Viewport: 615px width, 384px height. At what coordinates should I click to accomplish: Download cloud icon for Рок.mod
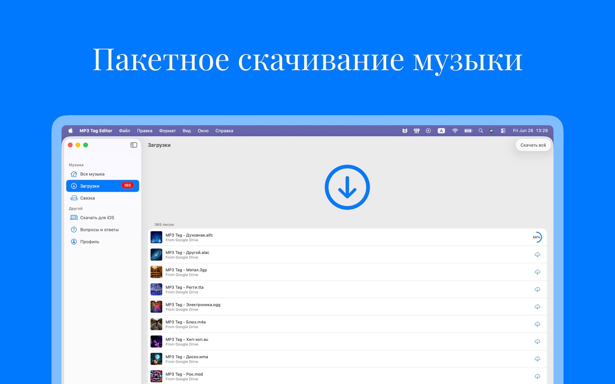point(537,376)
